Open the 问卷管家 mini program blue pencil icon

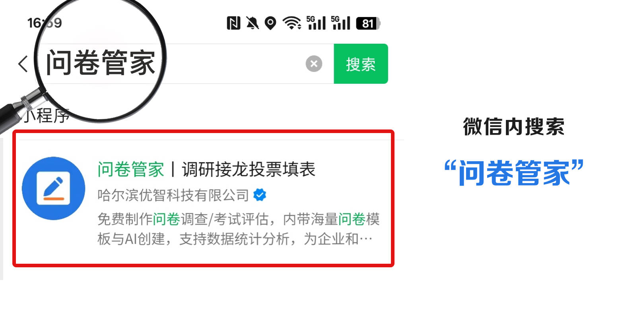(53, 188)
